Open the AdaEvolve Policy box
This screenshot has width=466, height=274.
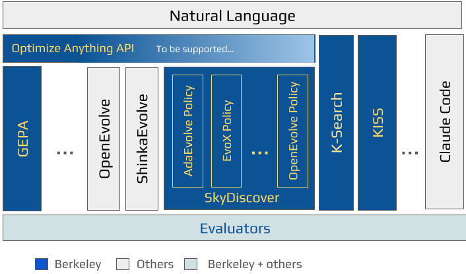click(x=188, y=130)
